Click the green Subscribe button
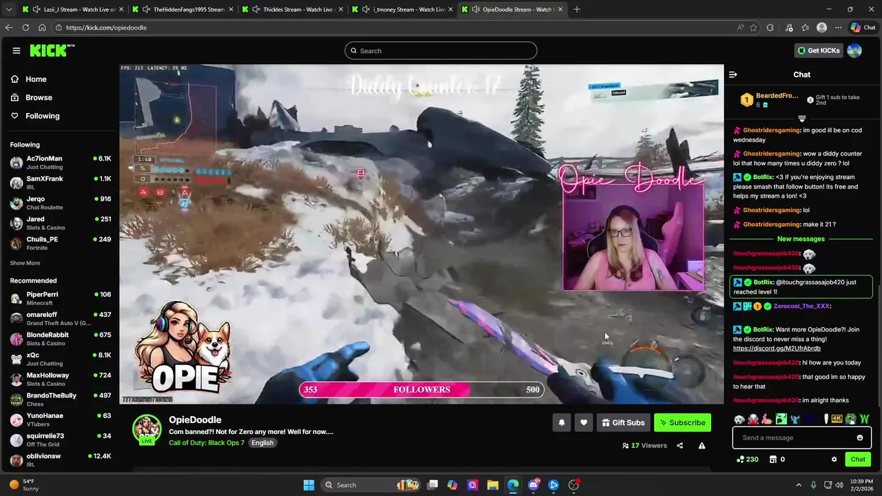The height and width of the screenshot is (496, 882). [682, 422]
